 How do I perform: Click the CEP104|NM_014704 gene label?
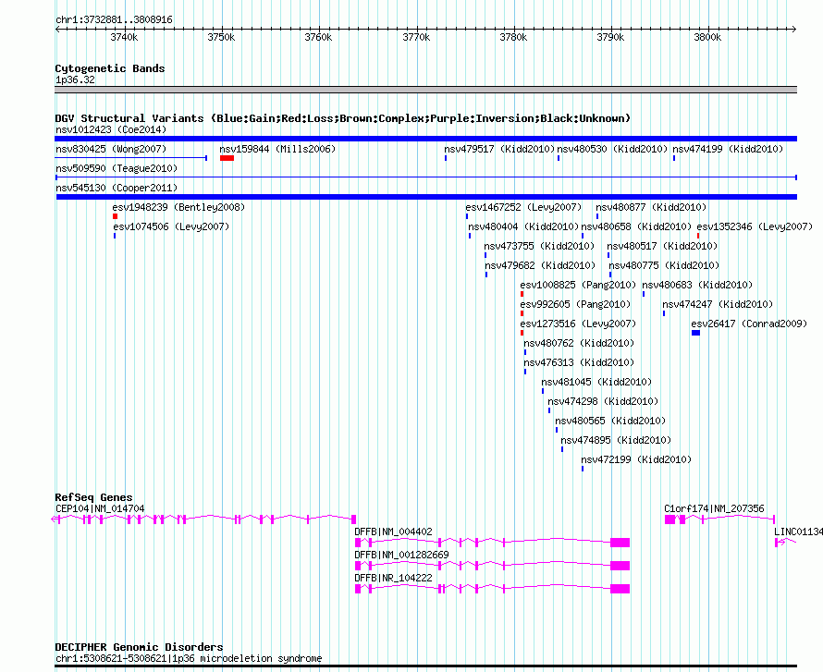point(100,508)
